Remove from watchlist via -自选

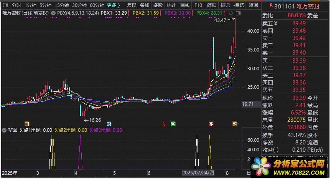(x=239, y=5)
